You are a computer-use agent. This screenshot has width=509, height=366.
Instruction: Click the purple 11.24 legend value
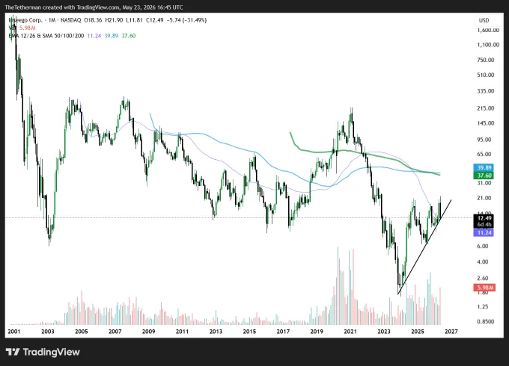pos(94,36)
